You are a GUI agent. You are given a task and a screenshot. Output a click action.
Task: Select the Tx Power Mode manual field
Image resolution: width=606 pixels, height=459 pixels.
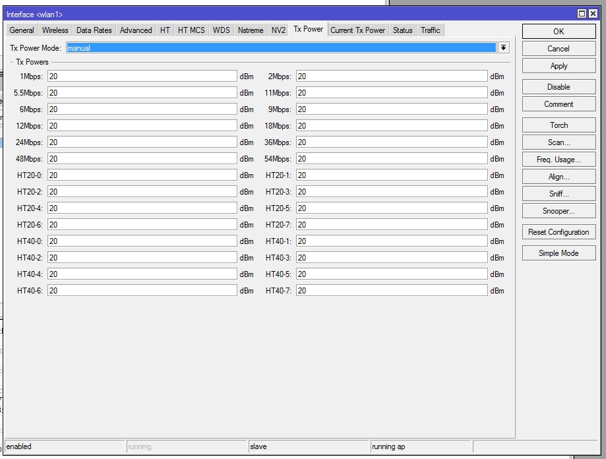(280, 48)
